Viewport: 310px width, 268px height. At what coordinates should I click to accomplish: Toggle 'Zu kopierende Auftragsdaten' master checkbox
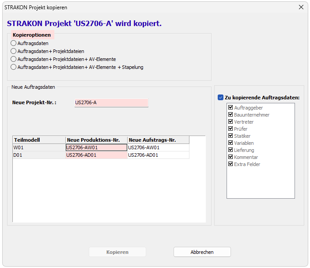click(x=221, y=98)
